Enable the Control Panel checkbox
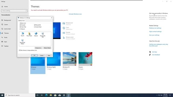 coord(35,27)
